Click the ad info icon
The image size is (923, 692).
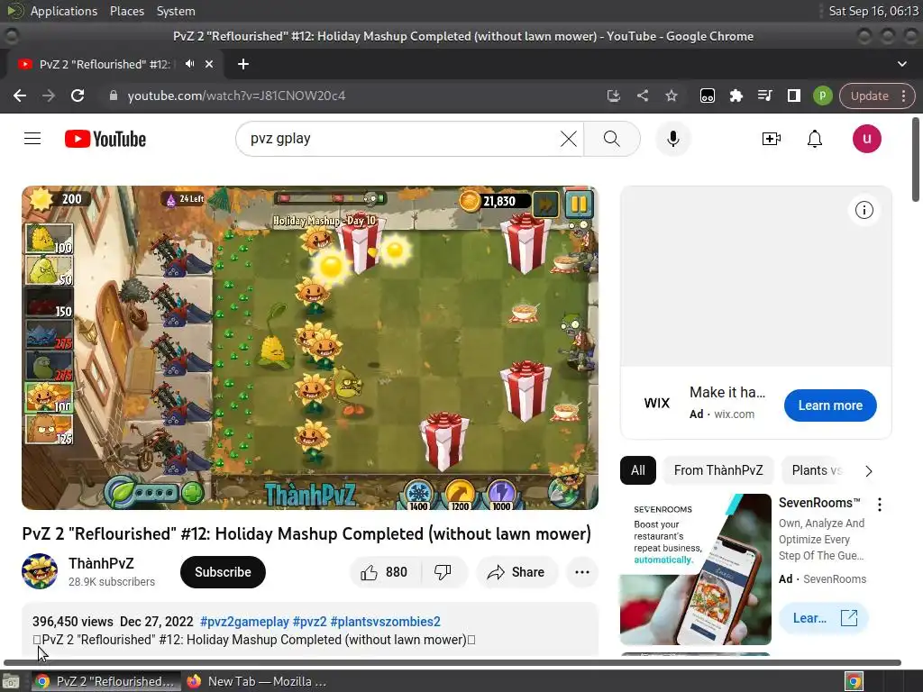click(864, 210)
